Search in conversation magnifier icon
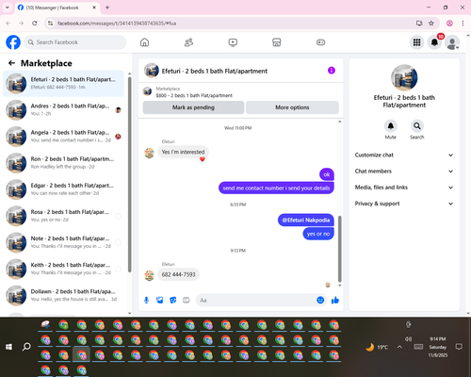Viewport: 471px width, 377px height. click(417, 126)
